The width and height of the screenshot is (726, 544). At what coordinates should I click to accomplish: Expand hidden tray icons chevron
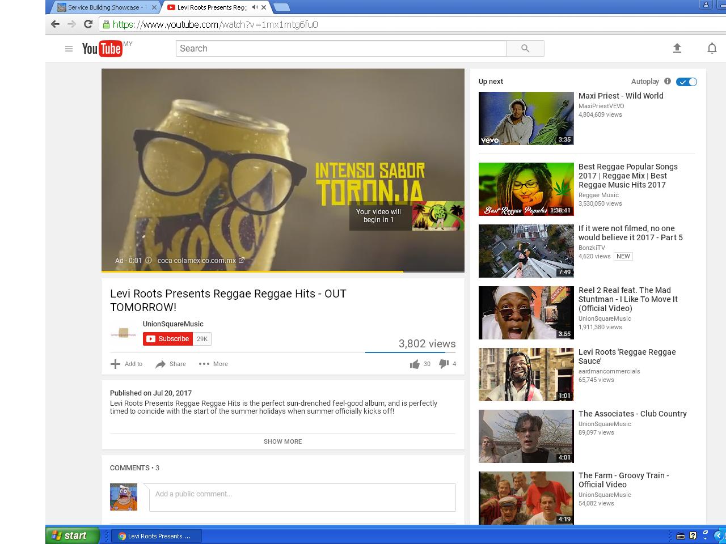[x=718, y=535]
